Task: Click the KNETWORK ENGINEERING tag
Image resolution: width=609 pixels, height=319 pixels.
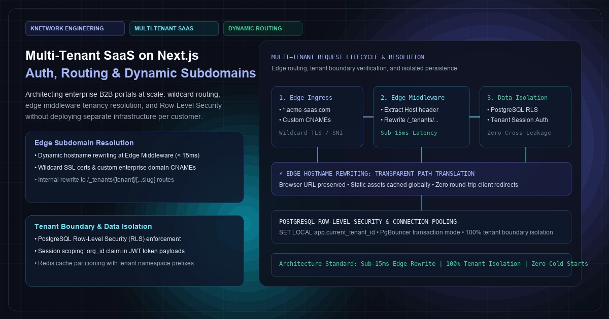Action: click(75, 28)
